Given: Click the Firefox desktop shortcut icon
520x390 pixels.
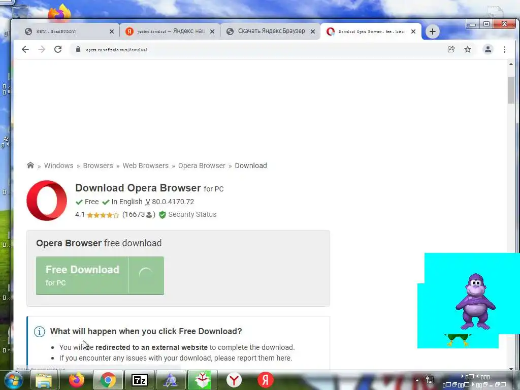Looking at the screenshot, I should (60, 12).
